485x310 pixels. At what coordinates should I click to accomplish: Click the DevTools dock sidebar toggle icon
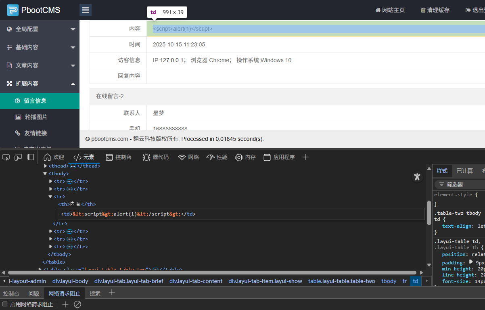(x=31, y=157)
